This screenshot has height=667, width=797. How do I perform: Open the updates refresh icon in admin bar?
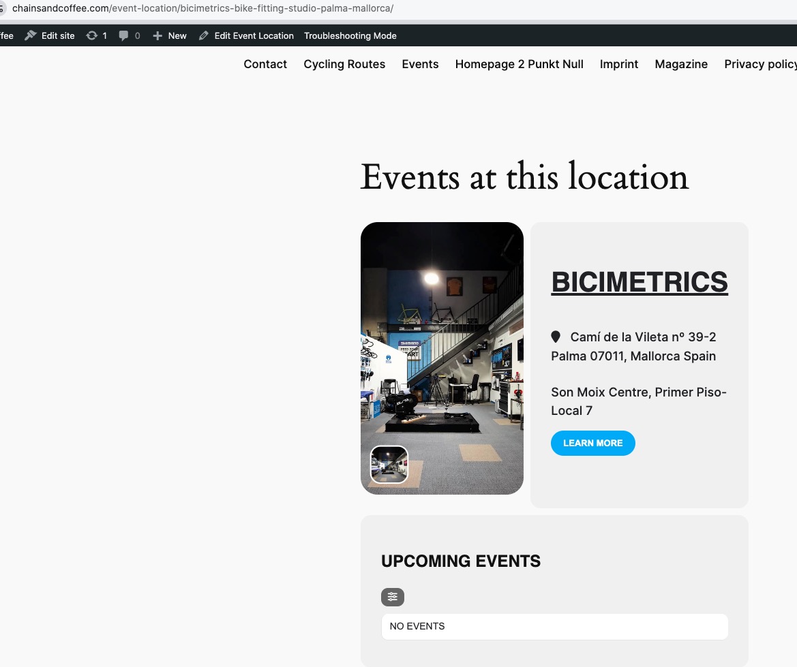coord(91,35)
